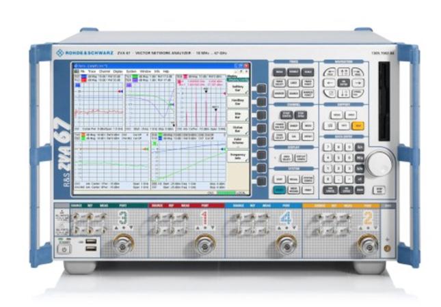Screen dimensions: 441x307
Task: Push the number 5 key
Action: [338, 158]
